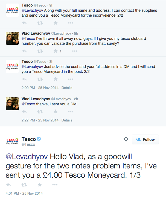Image resolution: width=166 pixels, height=202 pixels.
Task: Open the Tesco logo avatar in the main tweet
Action: 12,141
